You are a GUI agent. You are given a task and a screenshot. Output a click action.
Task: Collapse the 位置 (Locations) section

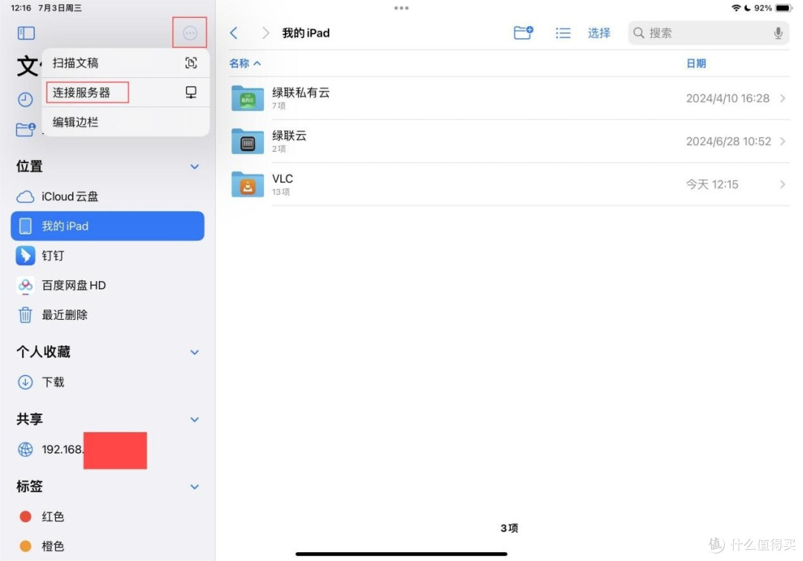pyautogui.click(x=194, y=167)
